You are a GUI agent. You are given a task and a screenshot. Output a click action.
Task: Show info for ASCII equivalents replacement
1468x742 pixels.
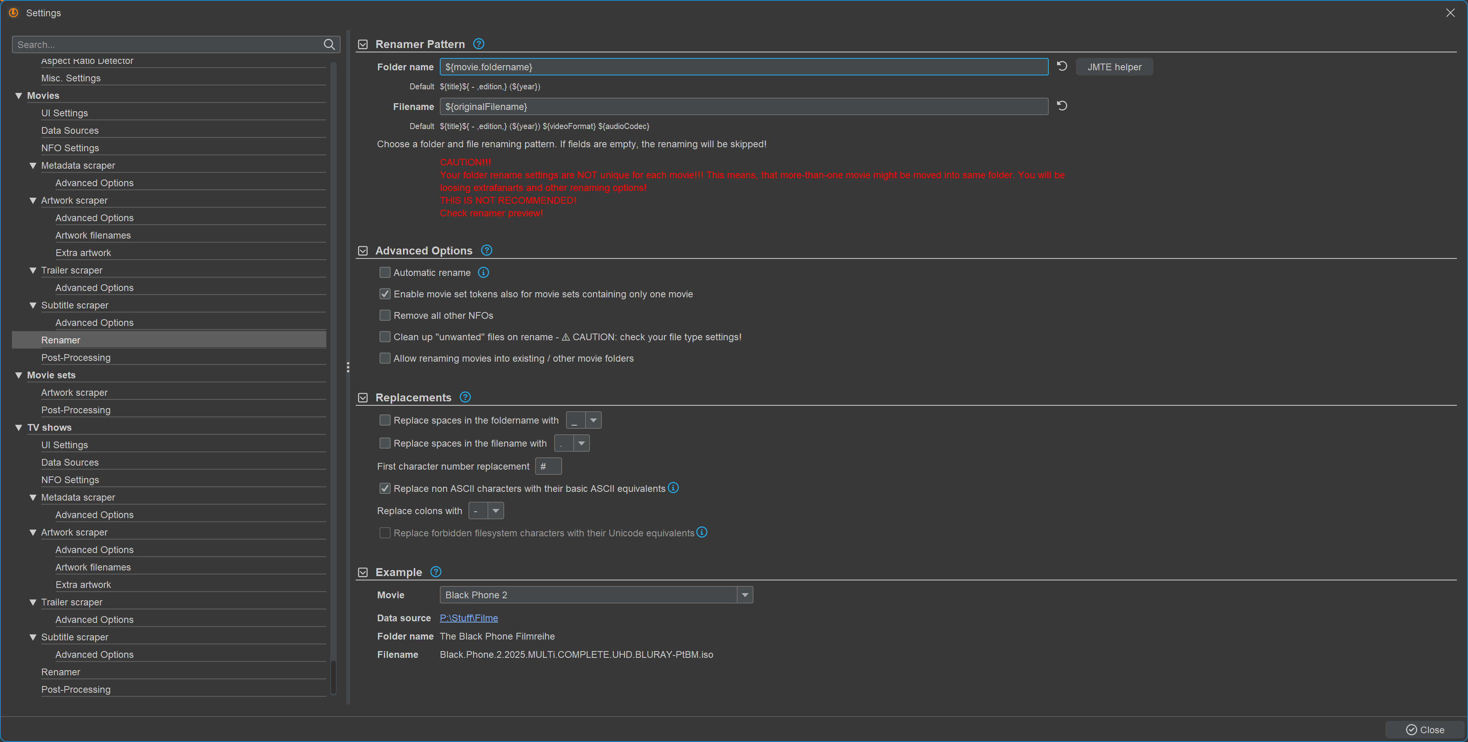pyautogui.click(x=673, y=488)
